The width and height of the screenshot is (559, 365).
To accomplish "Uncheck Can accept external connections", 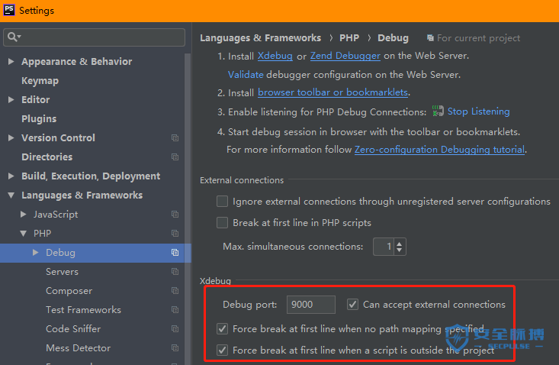I will click(352, 305).
